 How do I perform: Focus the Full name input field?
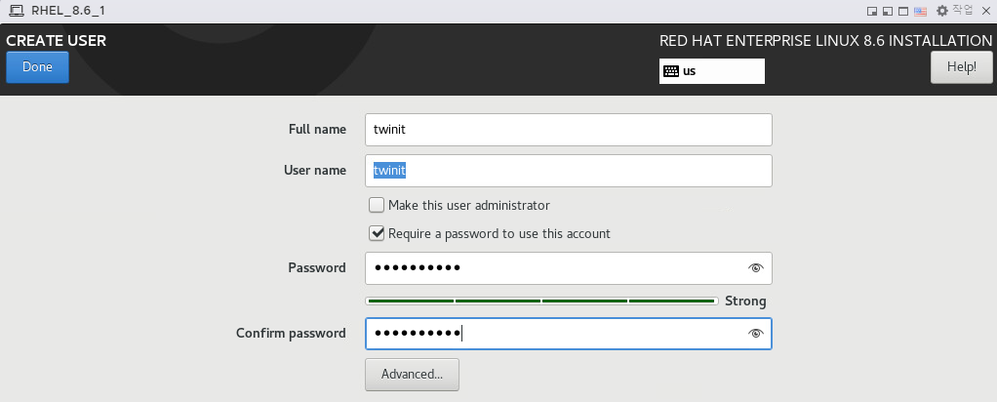(569, 129)
